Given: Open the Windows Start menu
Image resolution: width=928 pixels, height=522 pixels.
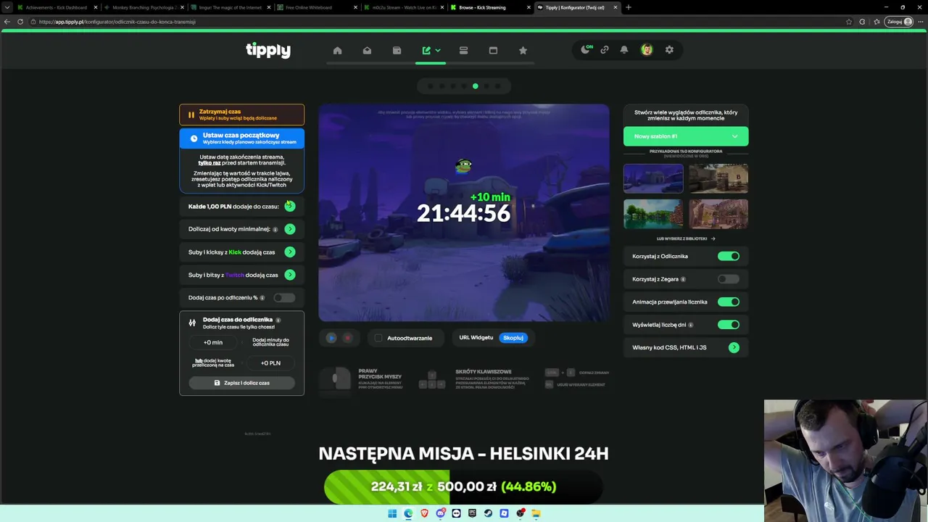Looking at the screenshot, I should pyautogui.click(x=392, y=513).
